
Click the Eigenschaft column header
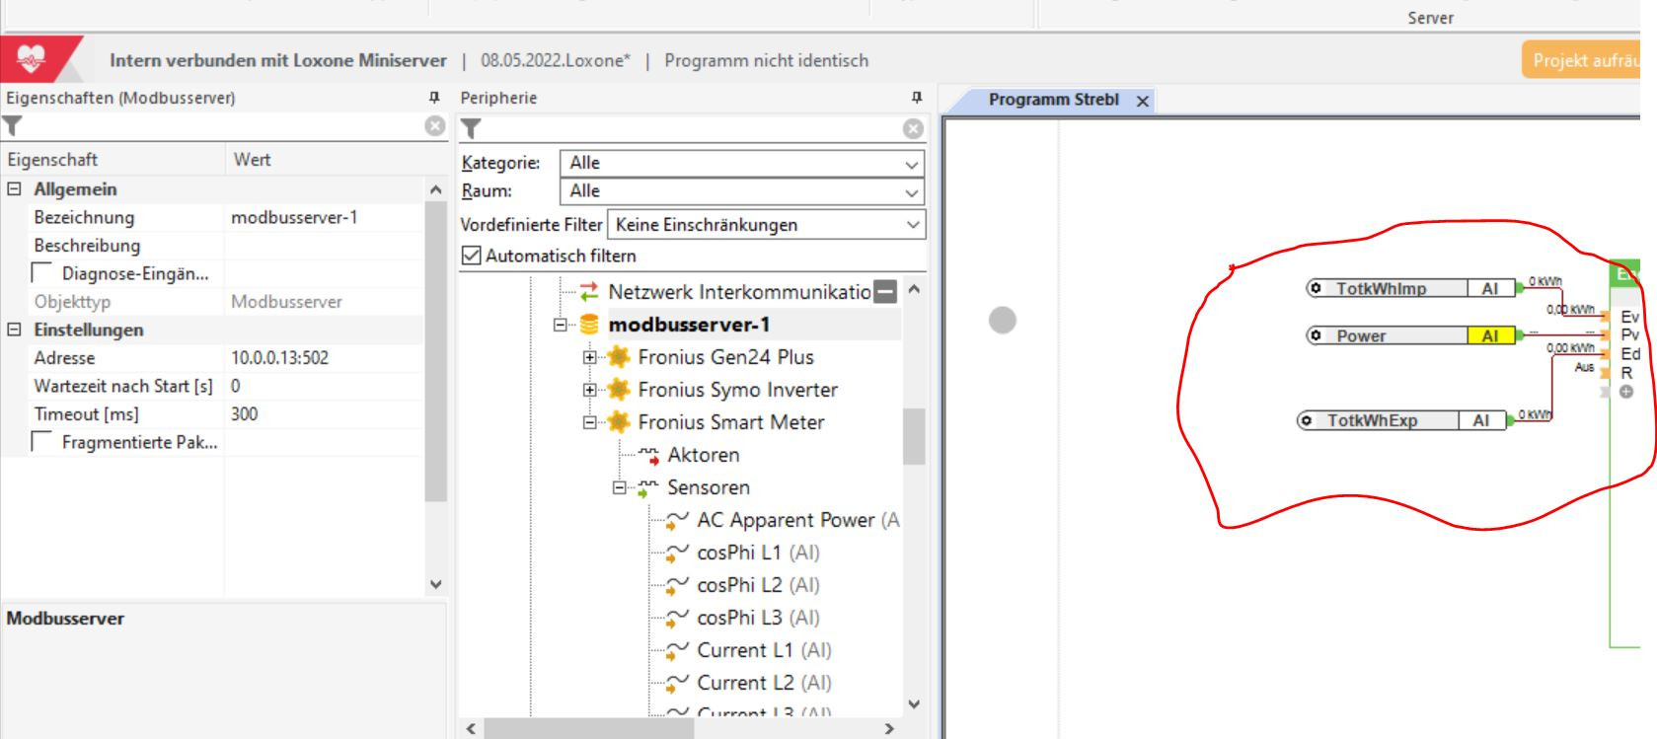point(113,160)
